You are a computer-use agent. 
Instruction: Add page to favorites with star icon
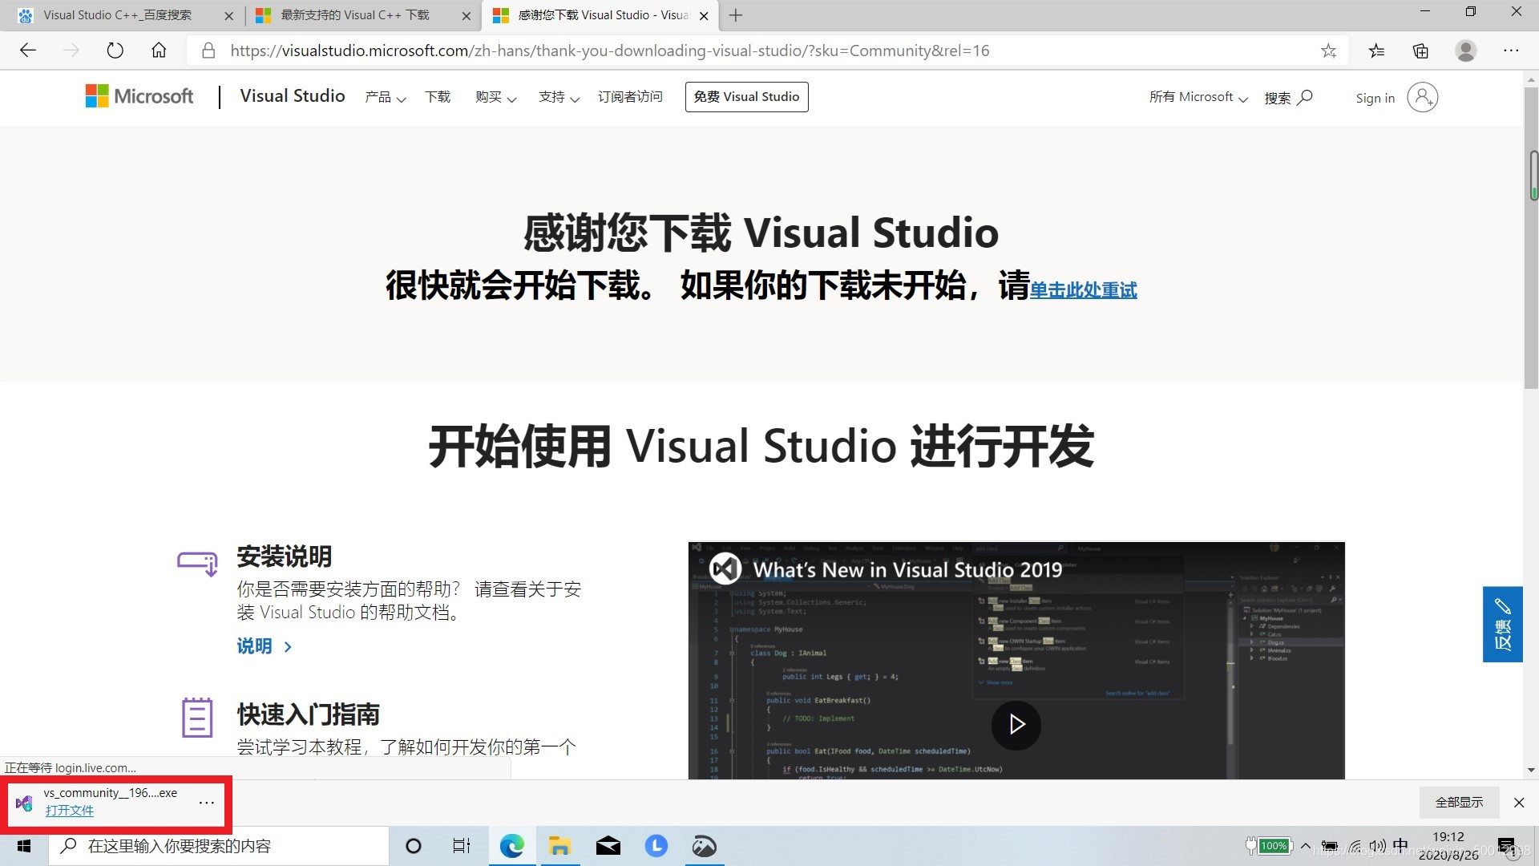point(1328,51)
